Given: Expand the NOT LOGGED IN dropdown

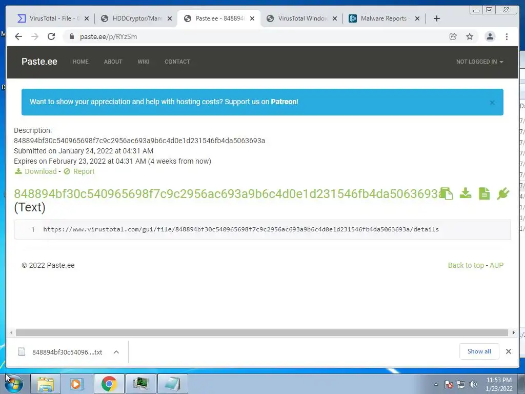Looking at the screenshot, I should (x=479, y=62).
